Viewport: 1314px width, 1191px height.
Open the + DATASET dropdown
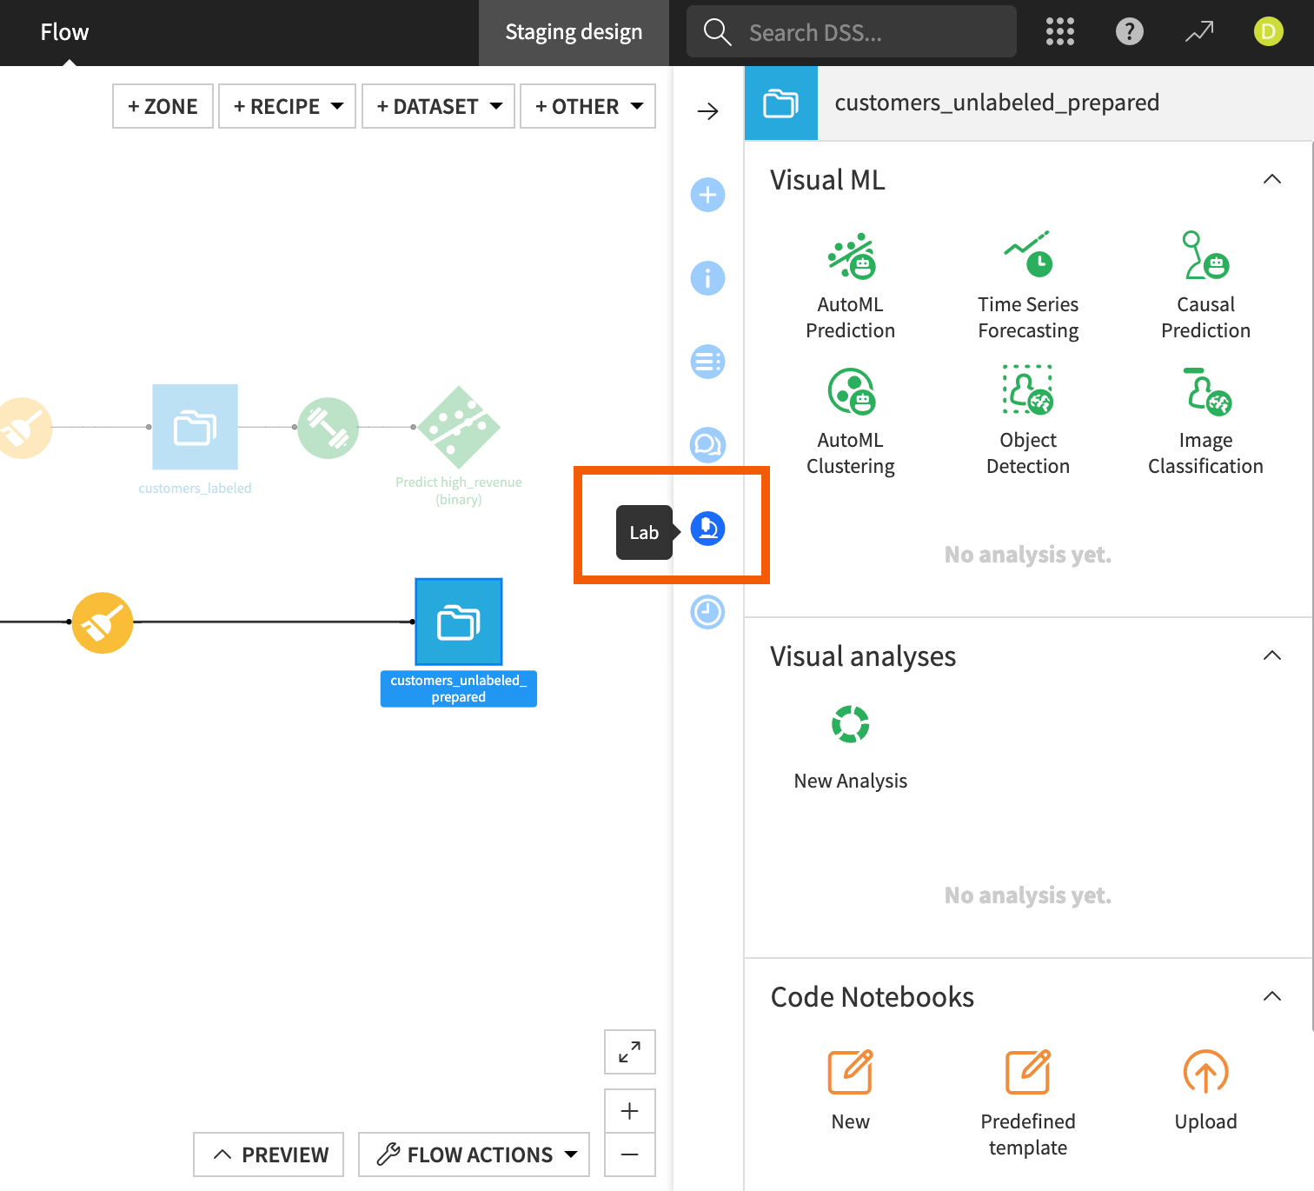pyautogui.click(x=439, y=106)
